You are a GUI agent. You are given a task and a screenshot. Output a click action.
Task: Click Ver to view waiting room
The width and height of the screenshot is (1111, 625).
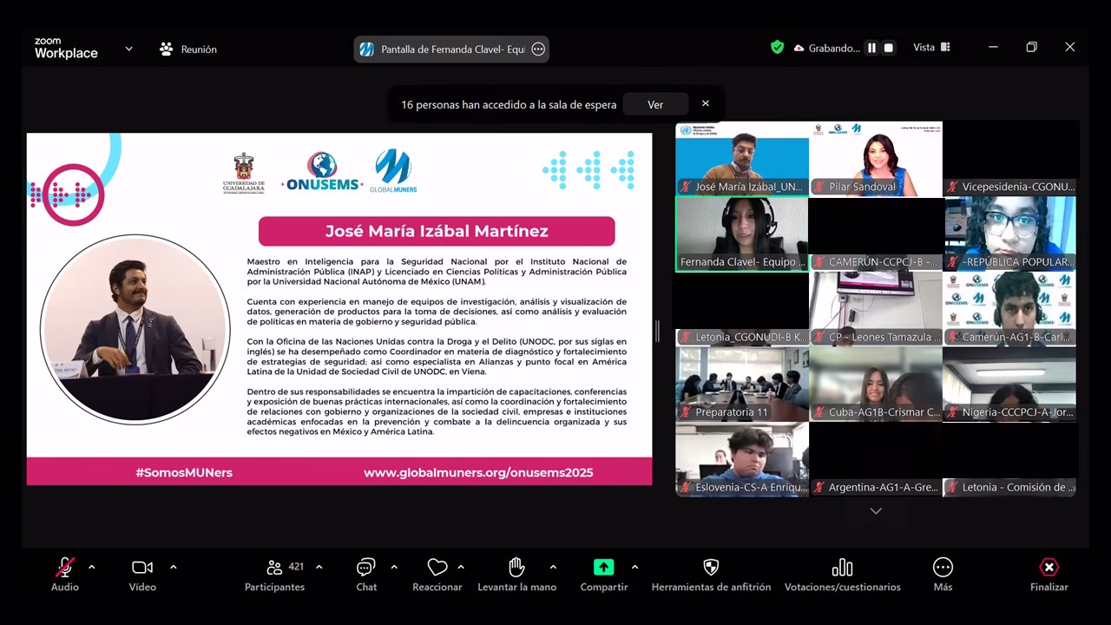pos(655,104)
